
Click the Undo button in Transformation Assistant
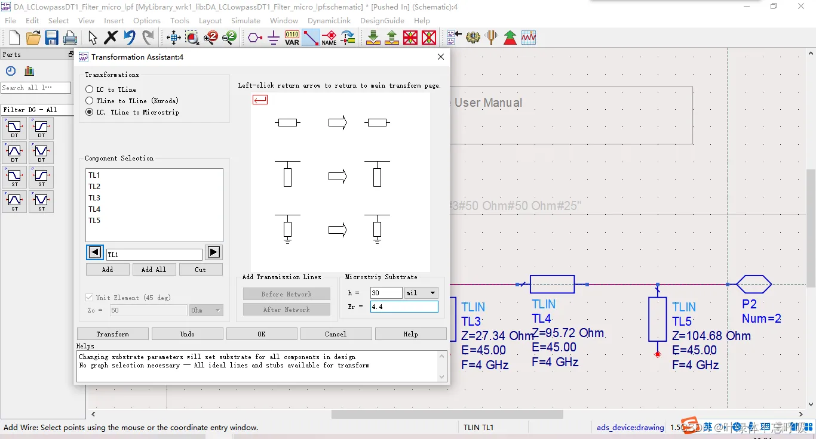point(188,334)
